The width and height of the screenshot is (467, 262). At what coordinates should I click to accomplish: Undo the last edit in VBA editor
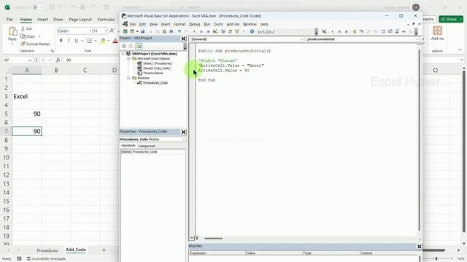180,31
